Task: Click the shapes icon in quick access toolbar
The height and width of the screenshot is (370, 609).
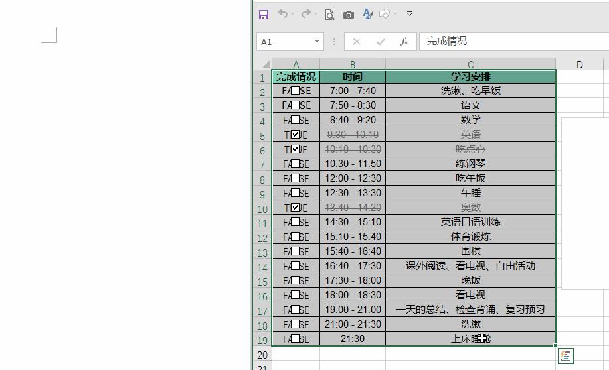Action: click(384, 15)
